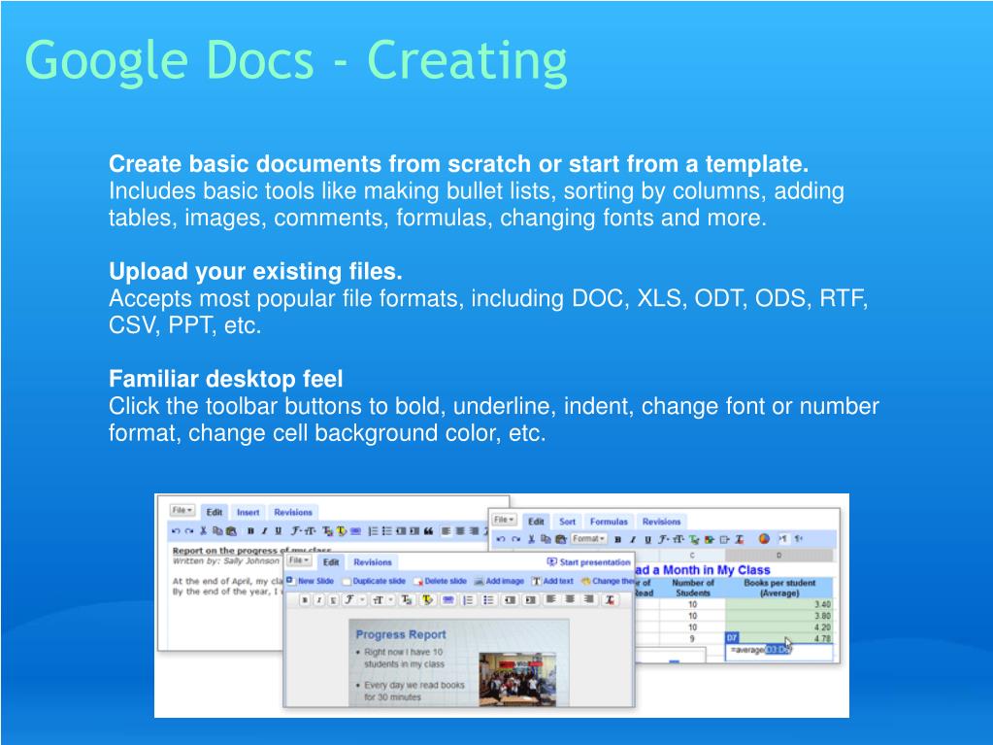
Task: Click the Start presentation link
Action: point(589,562)
